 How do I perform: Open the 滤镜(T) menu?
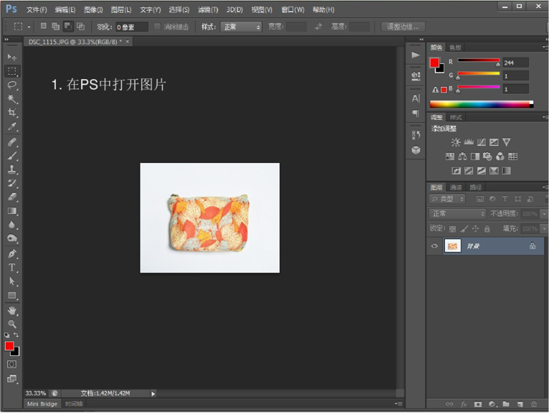pos(208,10)
